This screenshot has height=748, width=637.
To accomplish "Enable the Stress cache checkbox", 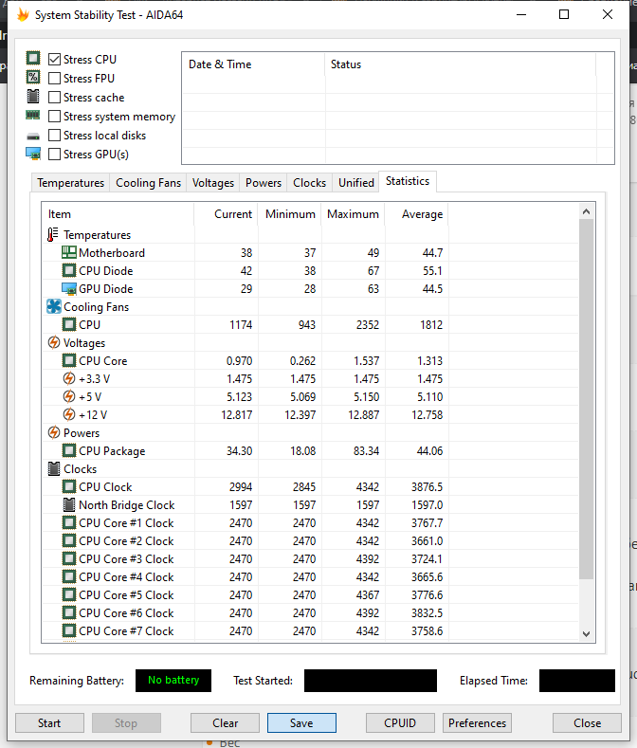I will (x=54, y=98).
